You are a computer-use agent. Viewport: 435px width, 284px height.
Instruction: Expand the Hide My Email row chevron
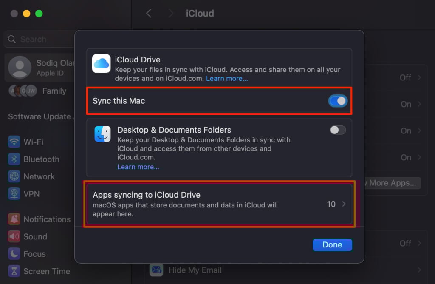click(419, 270)
